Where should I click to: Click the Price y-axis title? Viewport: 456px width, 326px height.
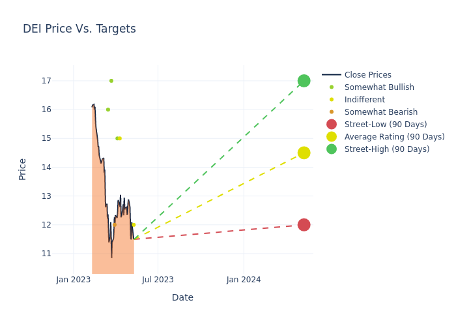coord(23,169)
